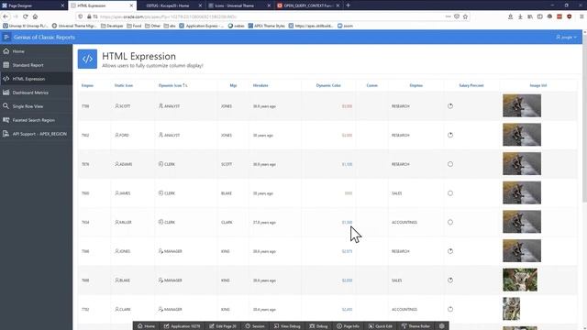Click the image thumbnail in JAMES's row
The image size is (587, 330).
[522, 192]
